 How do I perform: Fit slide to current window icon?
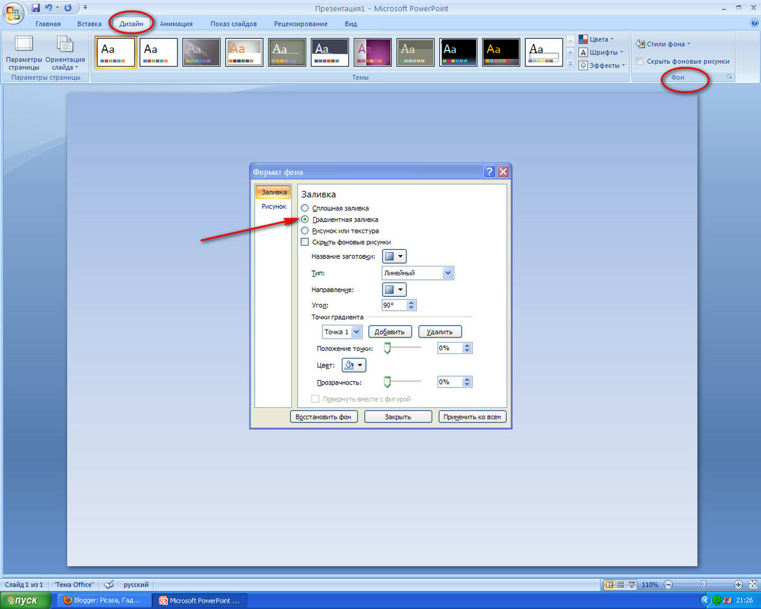point(751,584)
